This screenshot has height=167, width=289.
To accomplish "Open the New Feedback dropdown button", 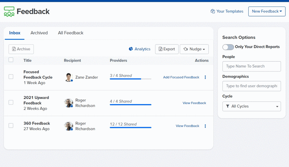I will tap(267, 12).
